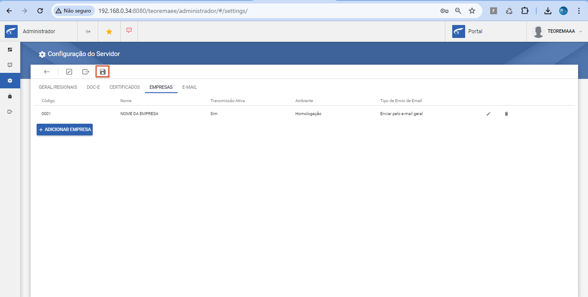Open favorites star in app header
Viewport: 588px width, 297px height.
(x=109, y=31)
